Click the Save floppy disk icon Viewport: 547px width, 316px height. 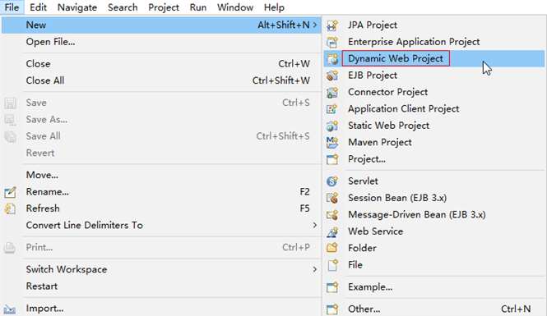pyautogui.click(x=10, y=103)
